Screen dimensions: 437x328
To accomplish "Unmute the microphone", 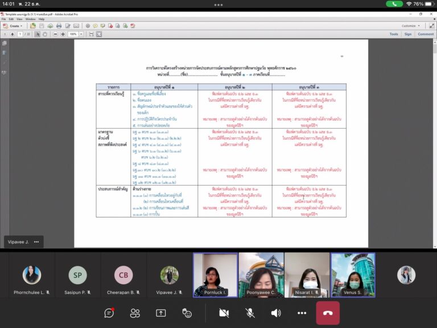I will point(250,313).
